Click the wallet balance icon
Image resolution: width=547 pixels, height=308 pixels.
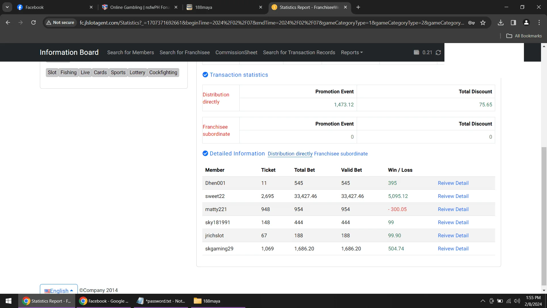(x=416, y=52)
